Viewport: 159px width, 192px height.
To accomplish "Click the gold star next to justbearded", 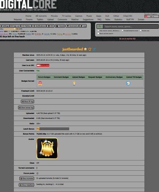I will coord(86,49).
